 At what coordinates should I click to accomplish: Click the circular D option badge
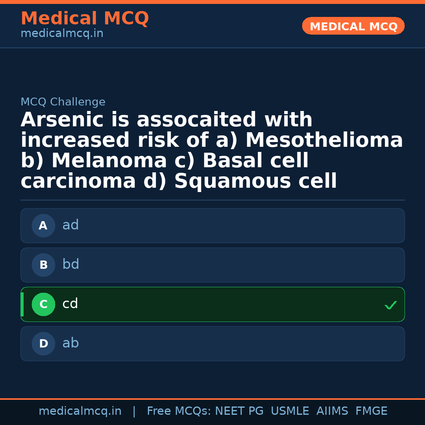pyautogui.click(x=43, y=344)
